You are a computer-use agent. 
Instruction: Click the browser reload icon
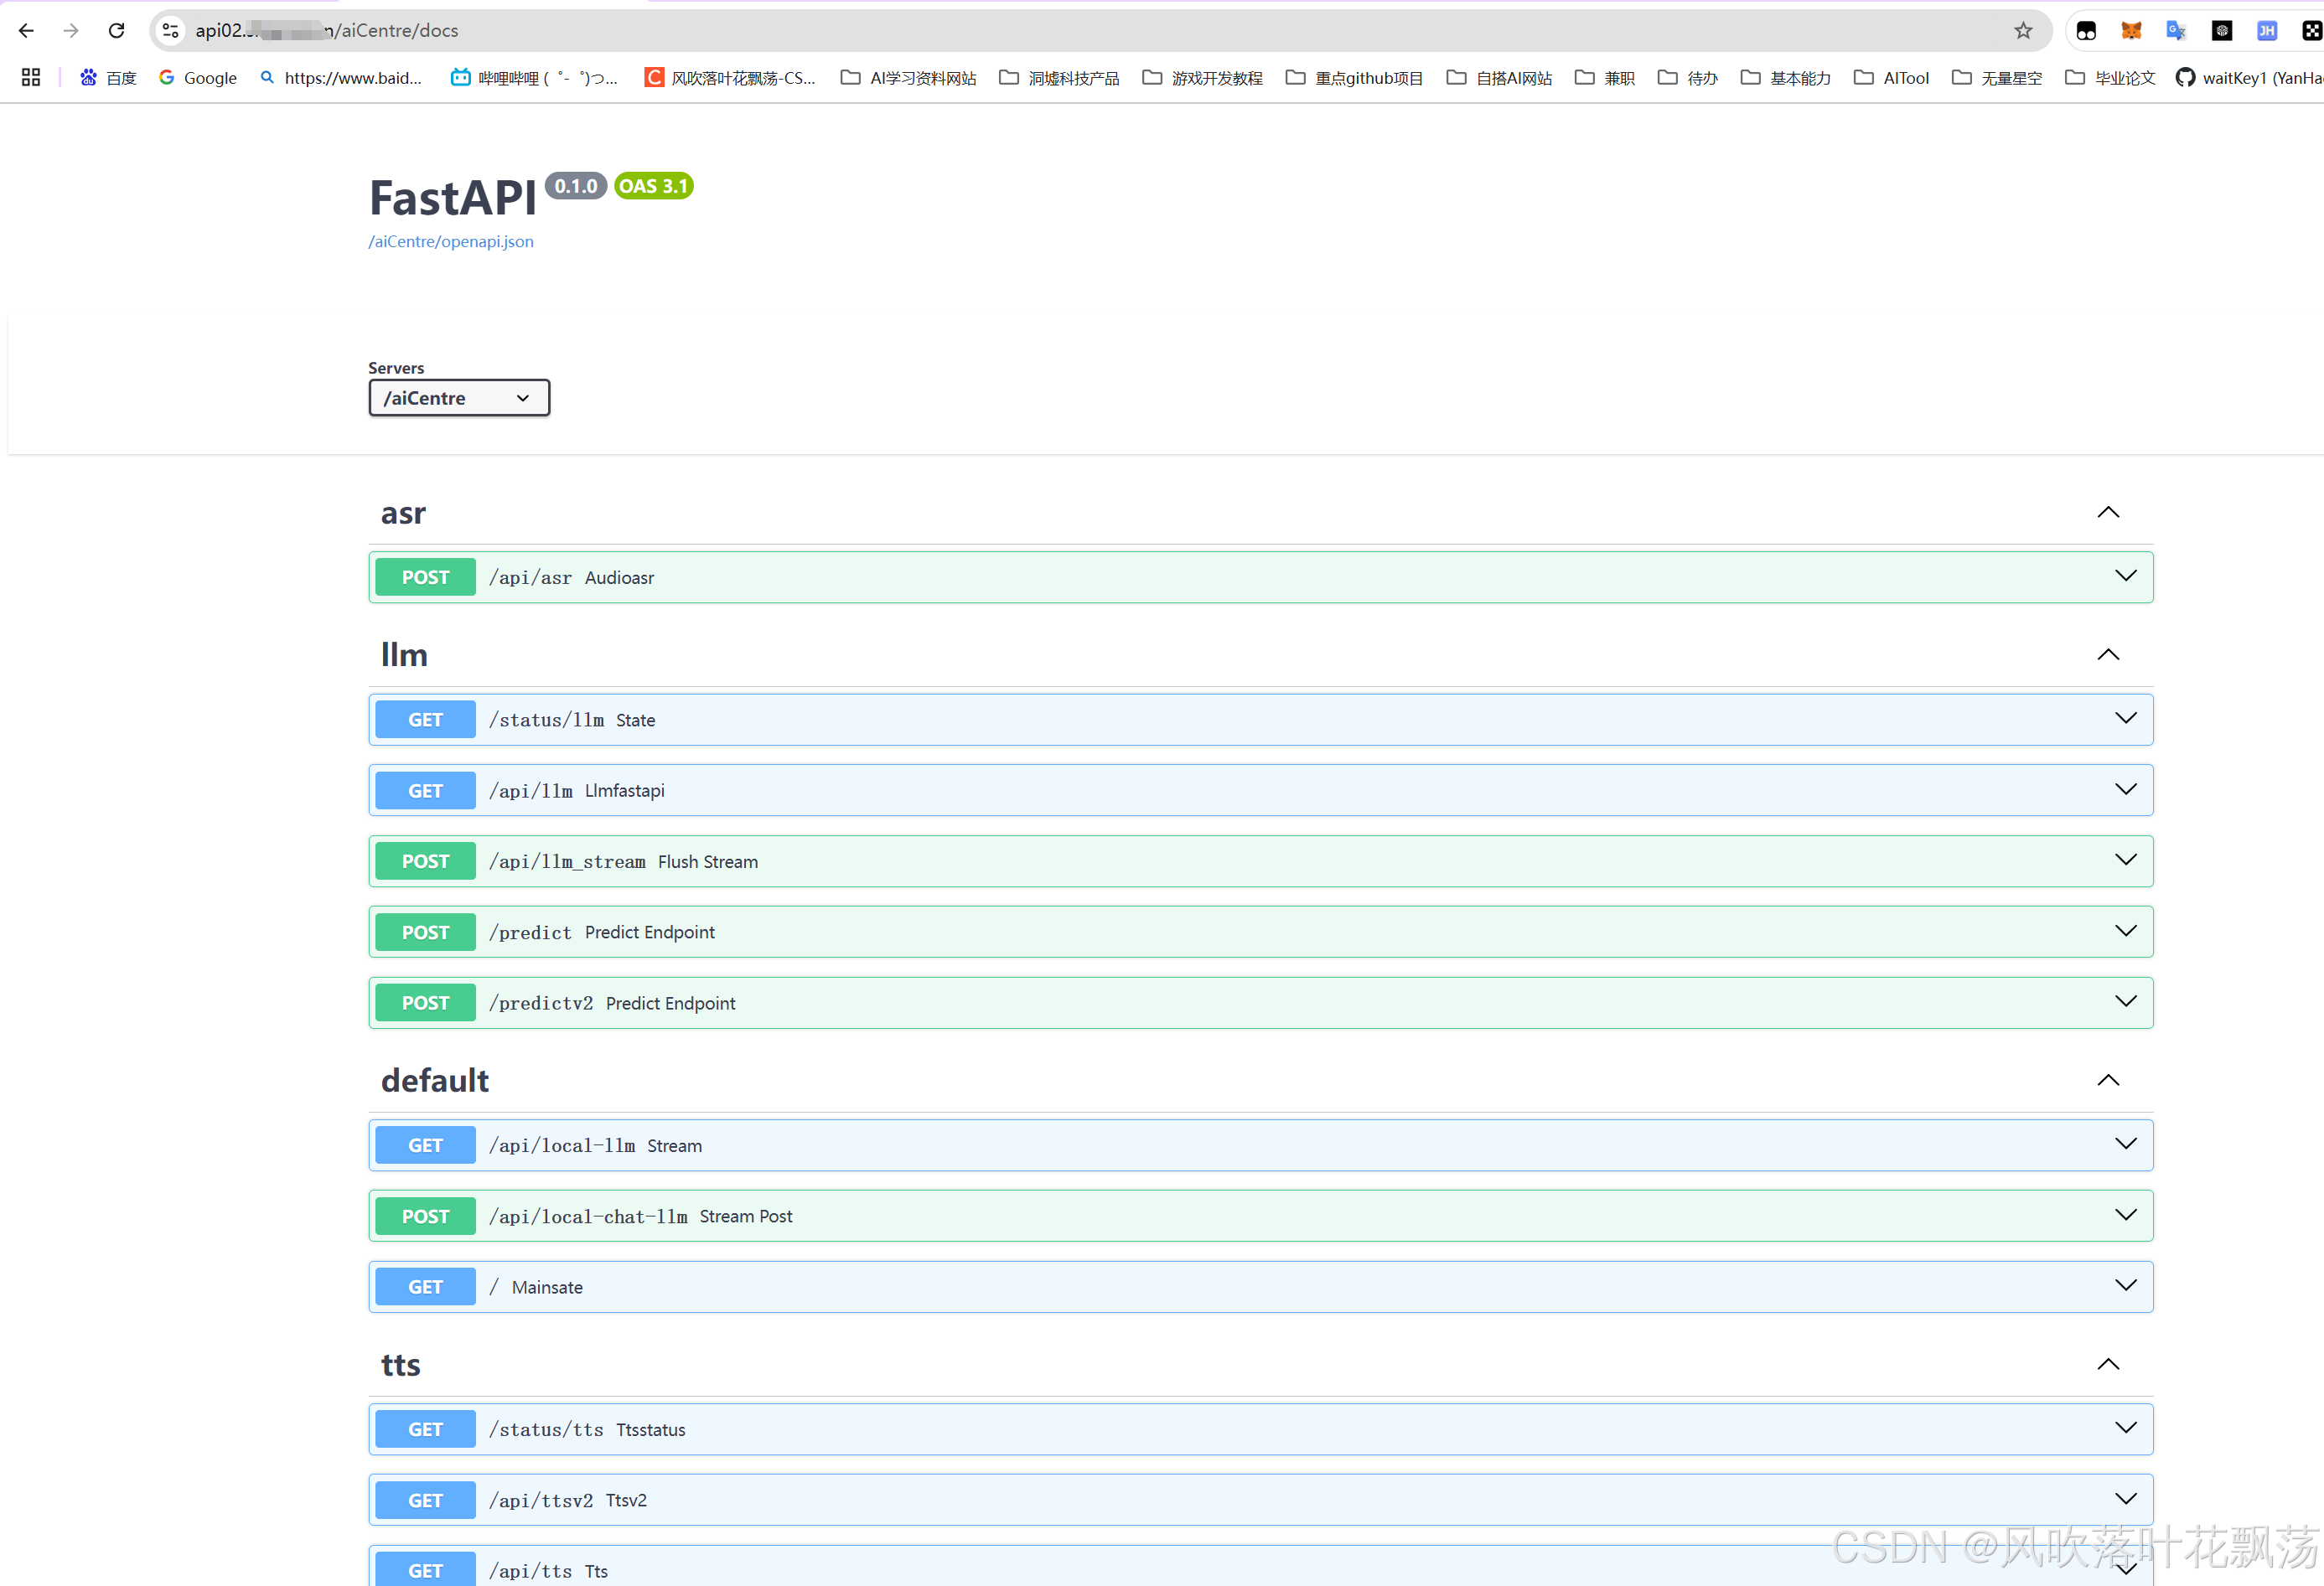(x=117, y=30)
